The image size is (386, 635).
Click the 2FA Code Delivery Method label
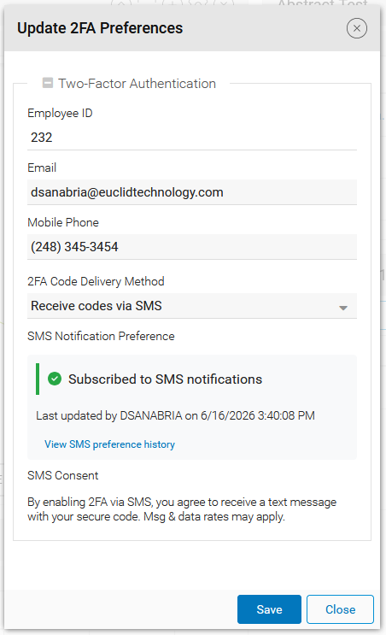tap(96, 281)
